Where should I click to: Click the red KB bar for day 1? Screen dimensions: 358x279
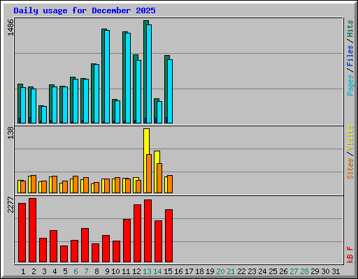coord(22,232)
